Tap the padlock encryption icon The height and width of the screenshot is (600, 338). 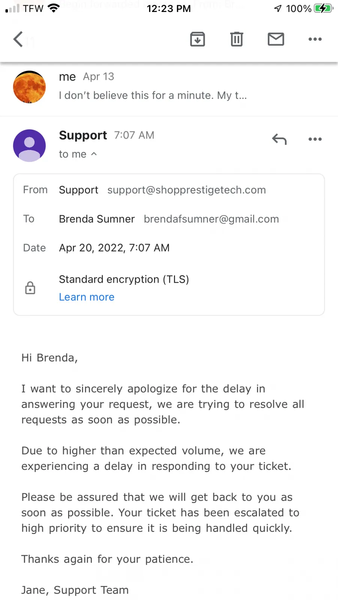coord(30,288)
